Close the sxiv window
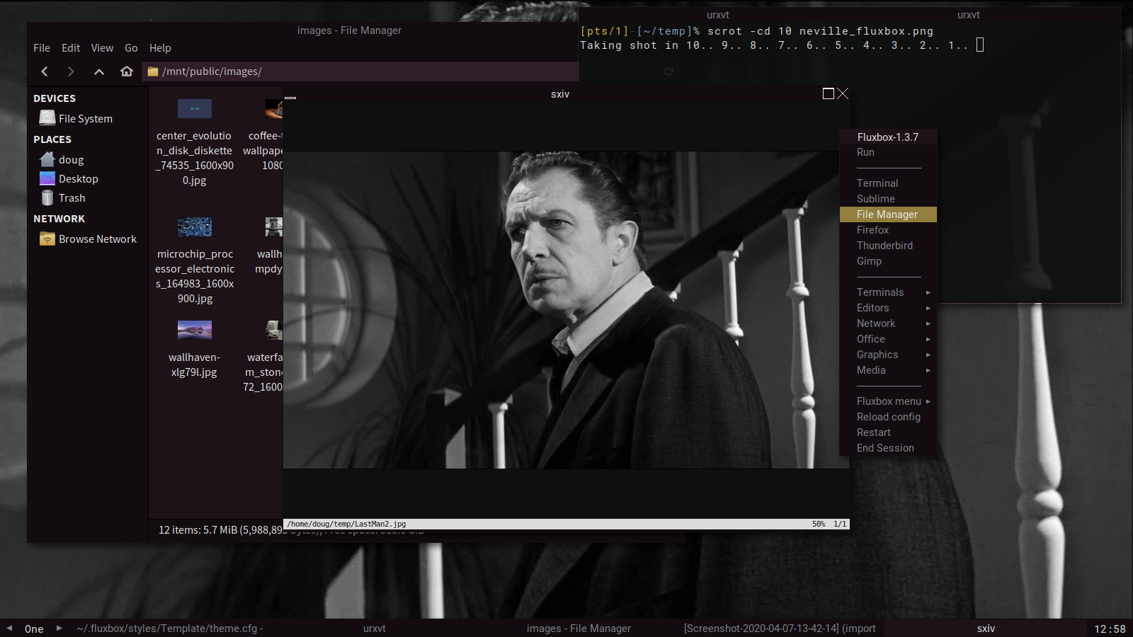Image resolution: width=1133 pixels, height=637 pixels. click(x=843, y=93)
